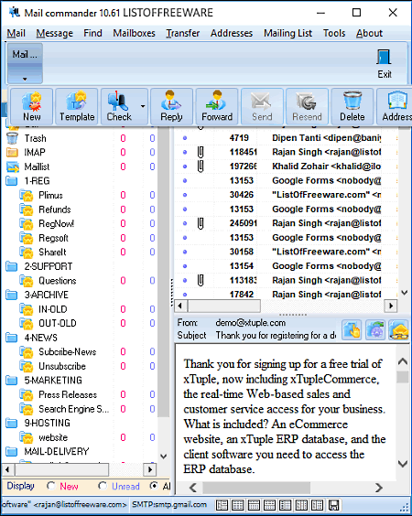
Task: Collapse the 5-MARKETING folder
Action: pos(12,381)
